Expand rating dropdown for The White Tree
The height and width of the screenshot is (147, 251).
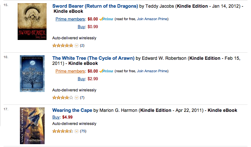pyautogui.click(x=76, y=97)
